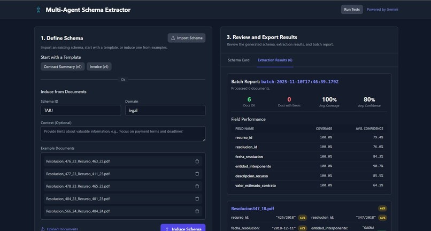Click the Multi-Agent Schema Extractor logo icon
Image resolution: width=431 pixels, height=231 pixels.
click(39, 10)
